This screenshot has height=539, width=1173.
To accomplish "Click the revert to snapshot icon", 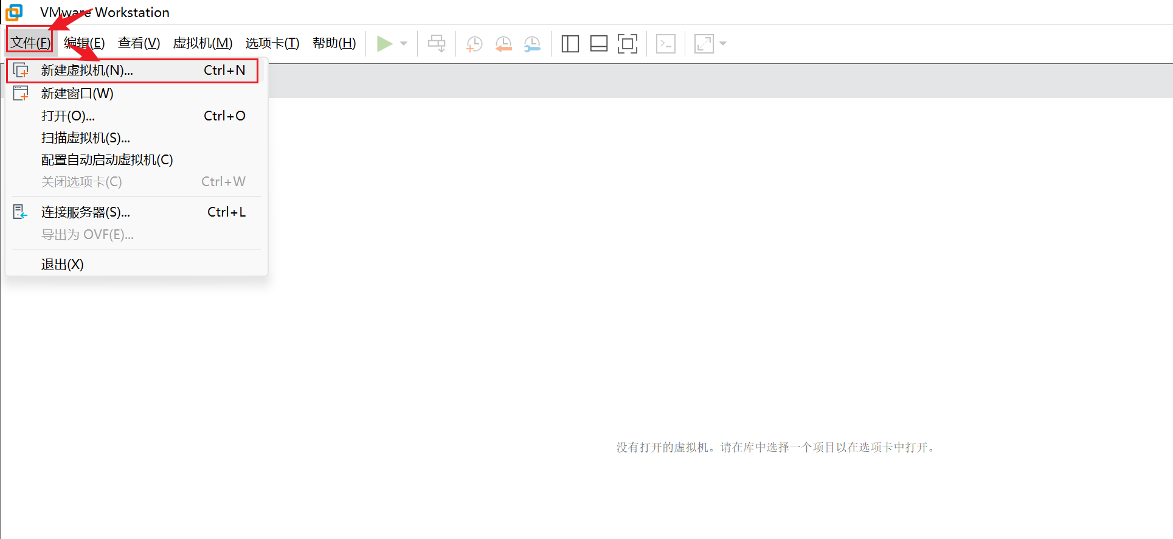I will pos(503,44).
